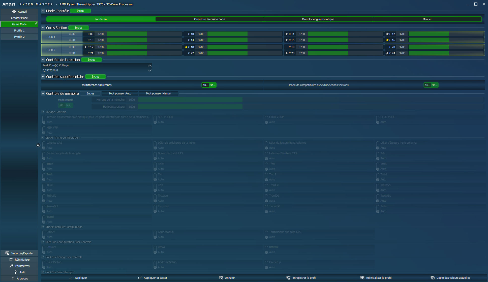Click Horloge structure value 1600
Viewport: 488px width, 282px height.
pyautogui.click(x=132, y=107)
